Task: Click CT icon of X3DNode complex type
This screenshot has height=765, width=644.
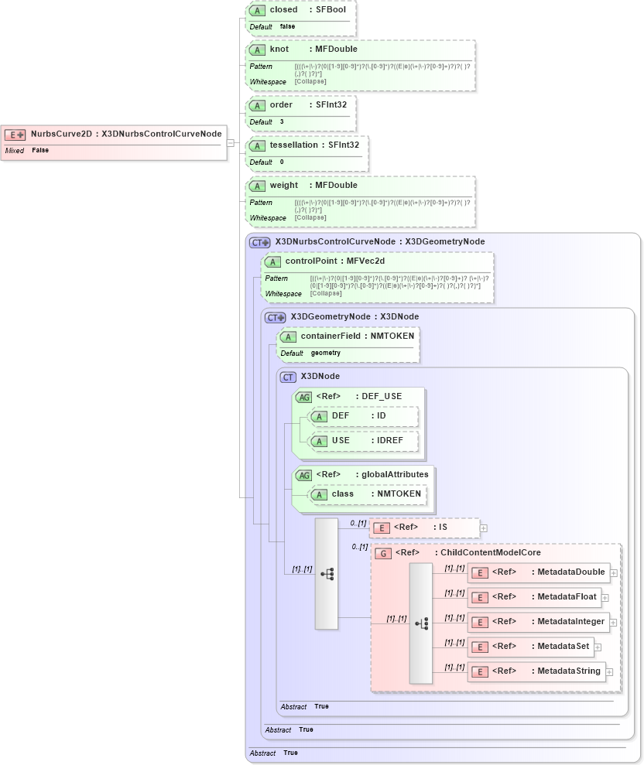Action: [x=288, y=377]
